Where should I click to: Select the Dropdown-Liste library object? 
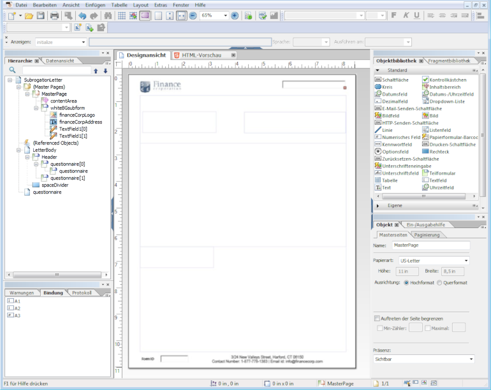tap(446, 101)
